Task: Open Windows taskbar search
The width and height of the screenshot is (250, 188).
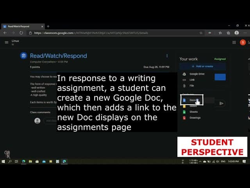Action: tap(10, 161)
